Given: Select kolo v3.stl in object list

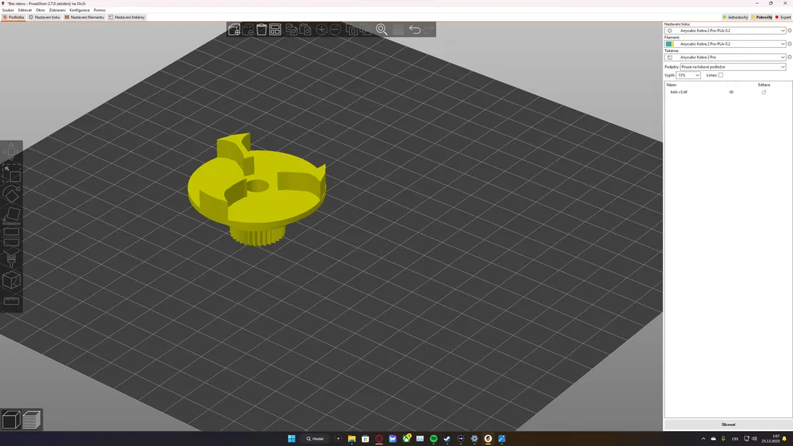Looking at the screenshot, I should (x=679, y=92).
